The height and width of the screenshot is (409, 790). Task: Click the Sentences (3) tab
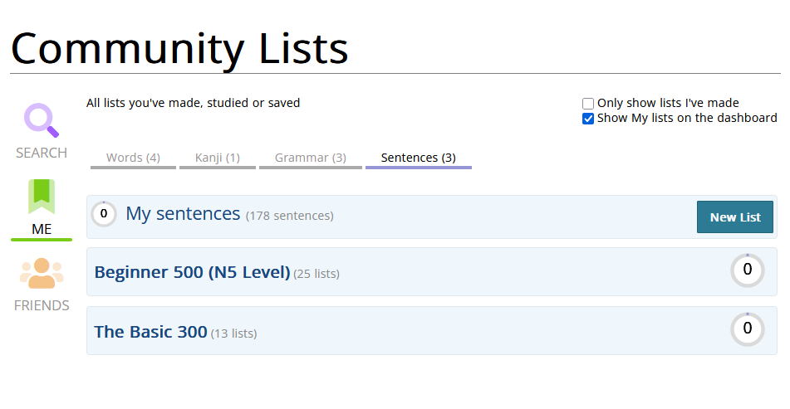pos(418,158)
